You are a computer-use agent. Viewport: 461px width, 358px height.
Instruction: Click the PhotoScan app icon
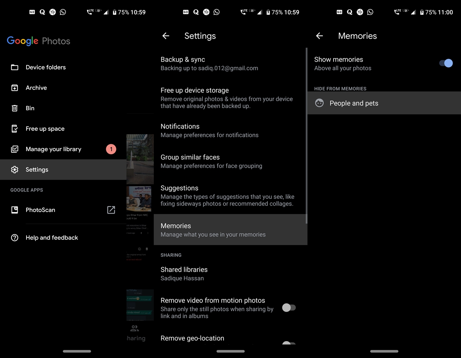coord(15,210)
